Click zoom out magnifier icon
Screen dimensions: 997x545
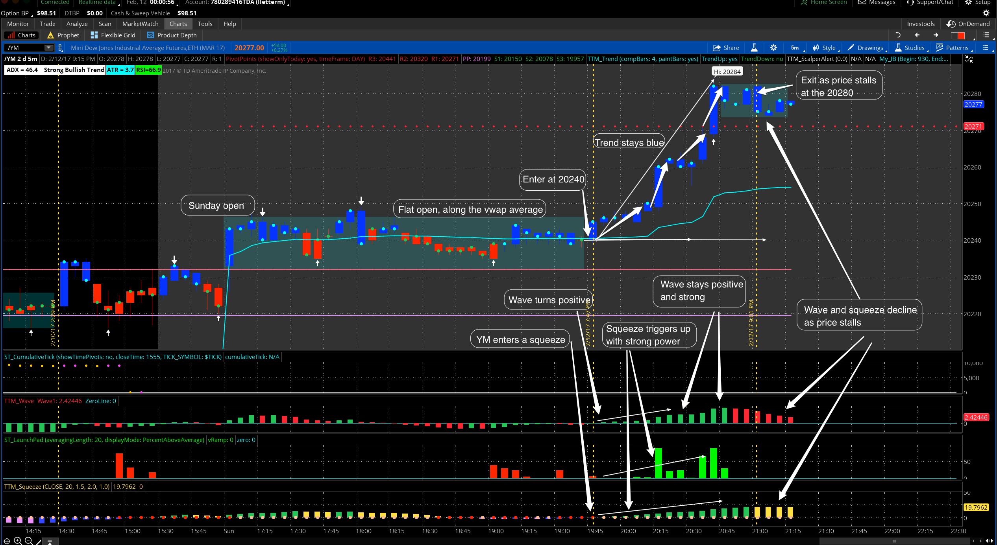(x=28, y=541)
